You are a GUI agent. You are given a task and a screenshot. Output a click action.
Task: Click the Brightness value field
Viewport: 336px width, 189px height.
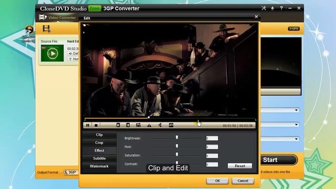(x=212, y=138)
